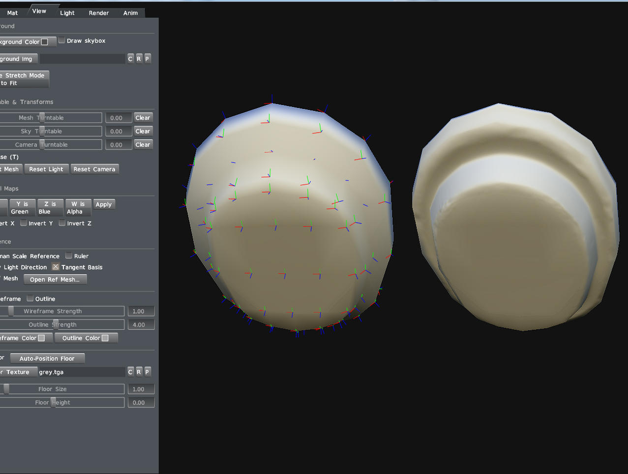628x474 pixels.
Task: Click the Open Ref Mesh button
Action: [55, 279]
